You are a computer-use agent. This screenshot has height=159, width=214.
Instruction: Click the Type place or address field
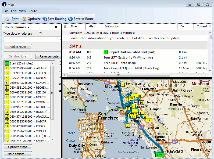pyautogui.click(x=32, y=39)
